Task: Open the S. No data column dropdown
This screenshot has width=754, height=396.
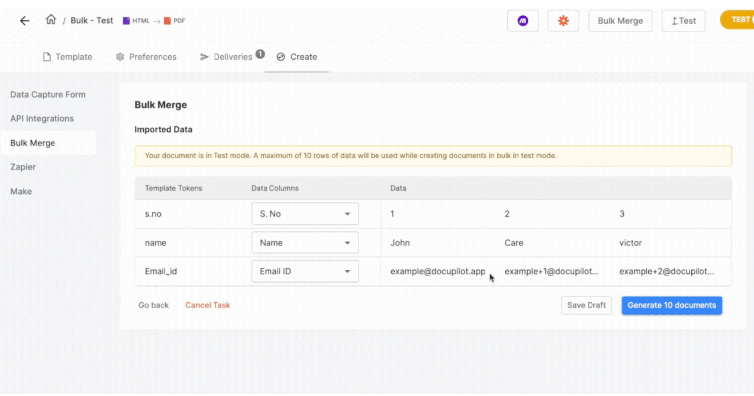Action: pyautogui.click(x=305, y=214)
